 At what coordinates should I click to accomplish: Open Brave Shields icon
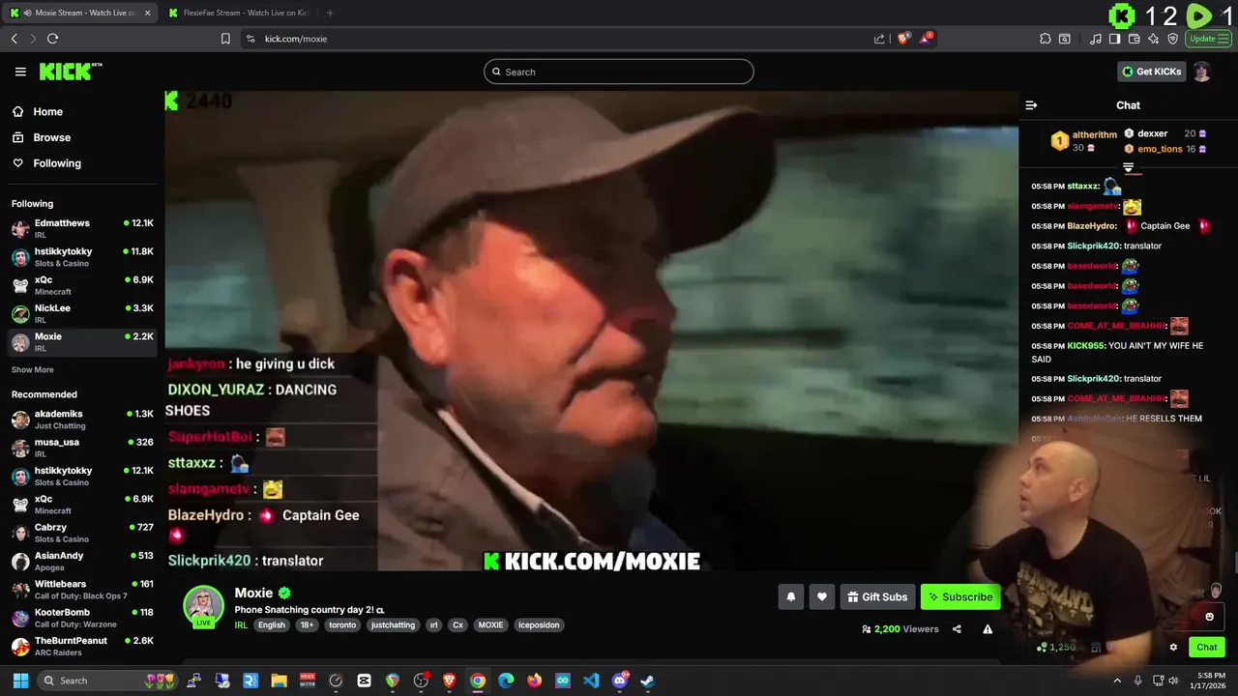[904, 39]
